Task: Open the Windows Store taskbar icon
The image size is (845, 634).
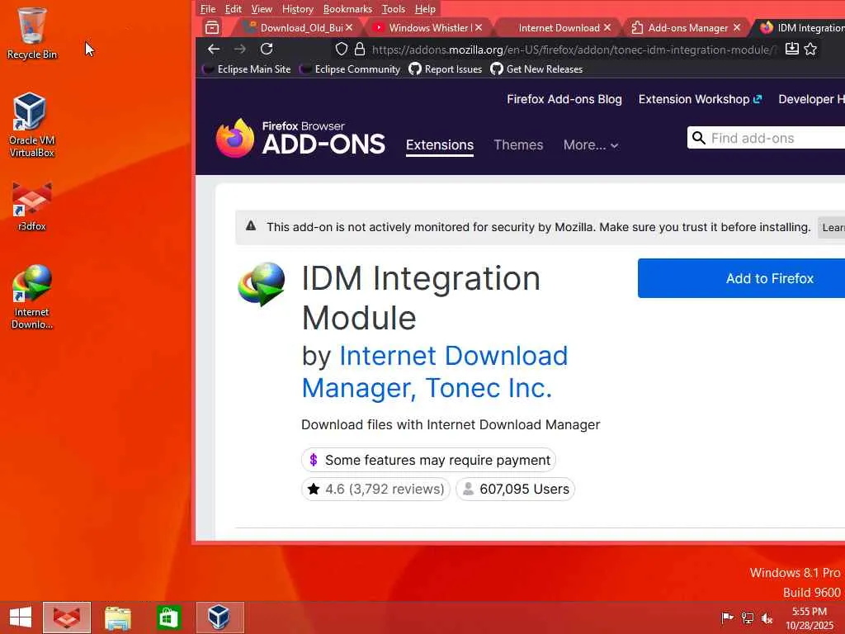Action: click(x=168, y=617)
